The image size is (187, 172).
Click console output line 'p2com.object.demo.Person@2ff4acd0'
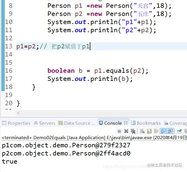coord(66,153)
